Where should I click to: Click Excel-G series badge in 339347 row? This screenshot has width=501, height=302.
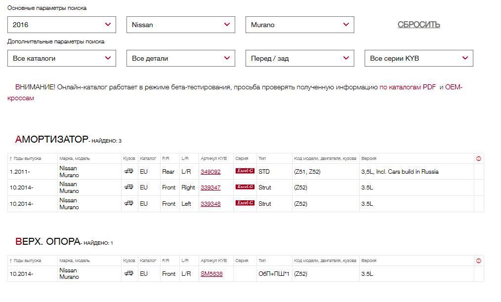(245, 187)
